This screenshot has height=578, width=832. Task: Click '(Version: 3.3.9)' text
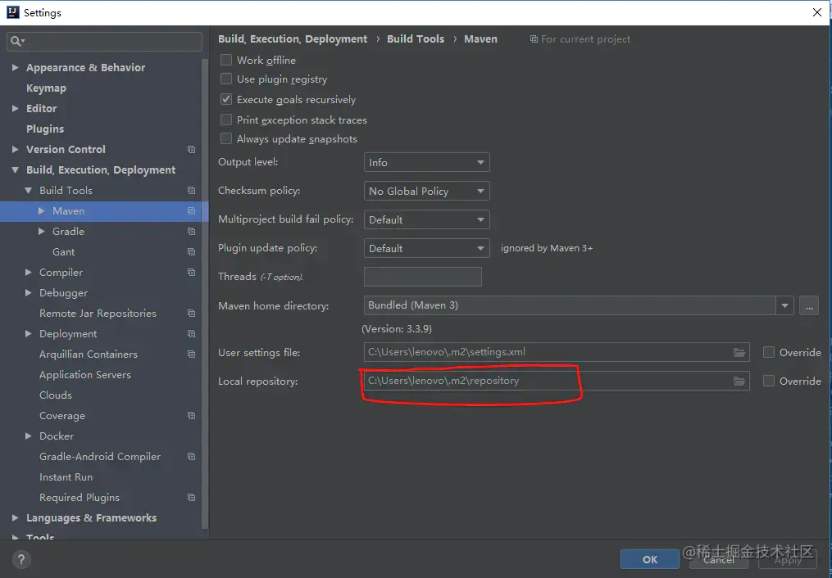[397, 329]
